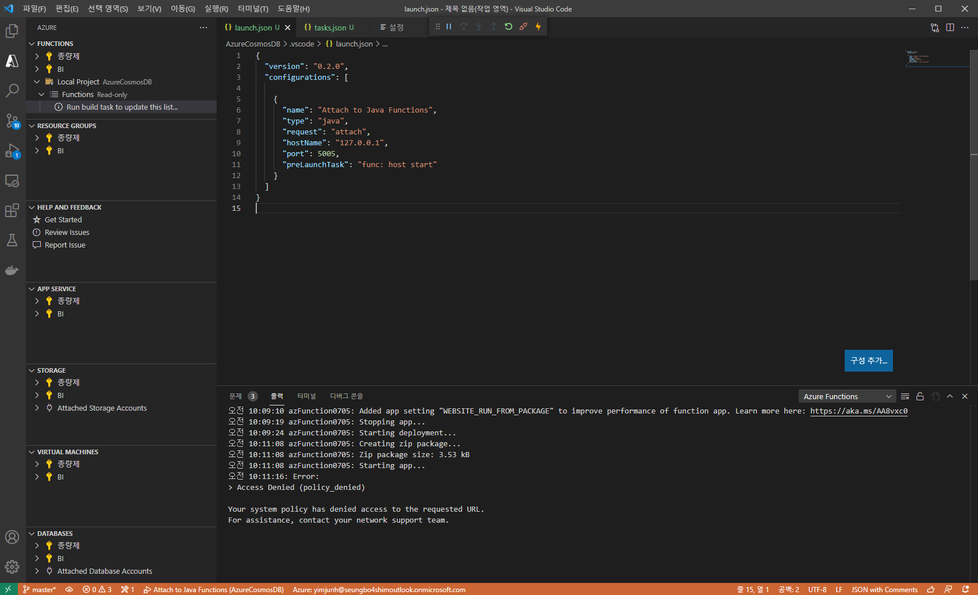Toggle Auto Scroll lock in Output panel

920,396
